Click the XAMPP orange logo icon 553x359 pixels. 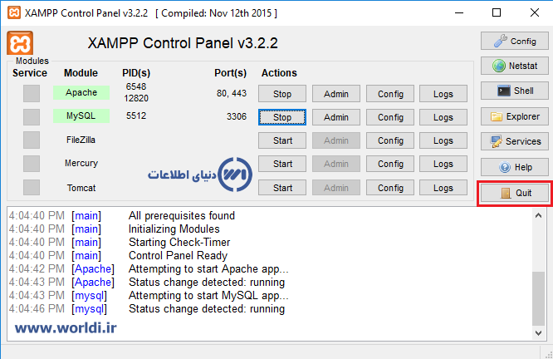tap(19, 44)
